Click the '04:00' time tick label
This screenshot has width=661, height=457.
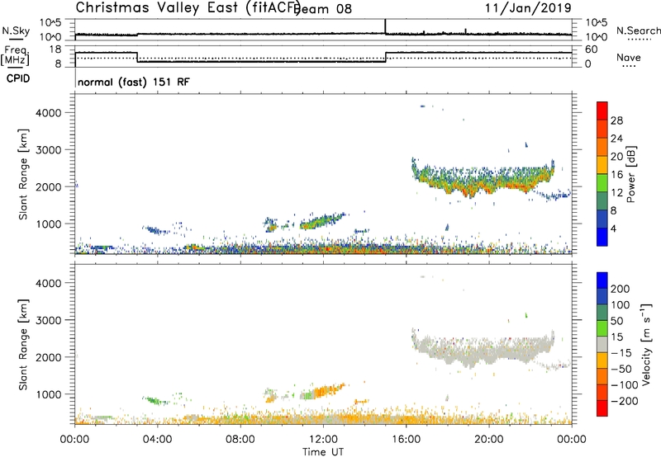point(158,440)
